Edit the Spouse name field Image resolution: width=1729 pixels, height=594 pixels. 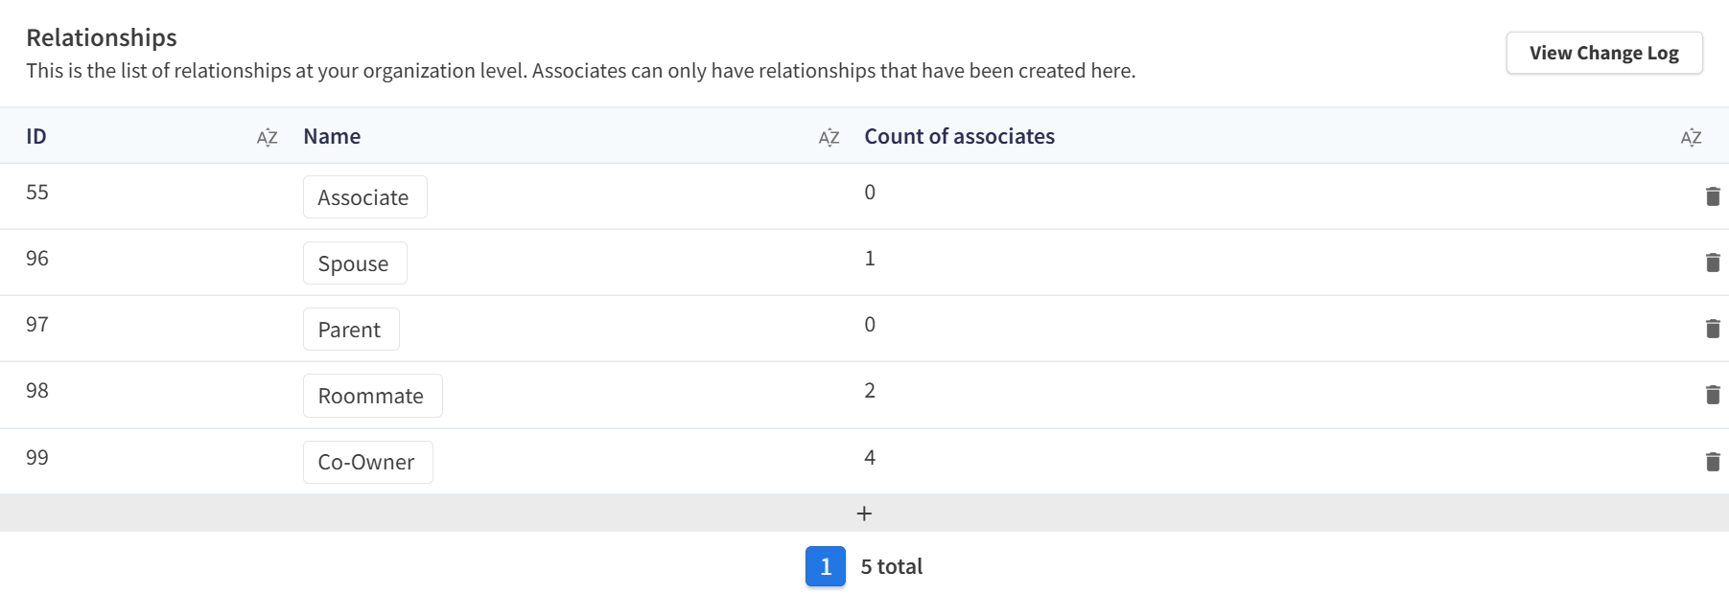(355, 263)
